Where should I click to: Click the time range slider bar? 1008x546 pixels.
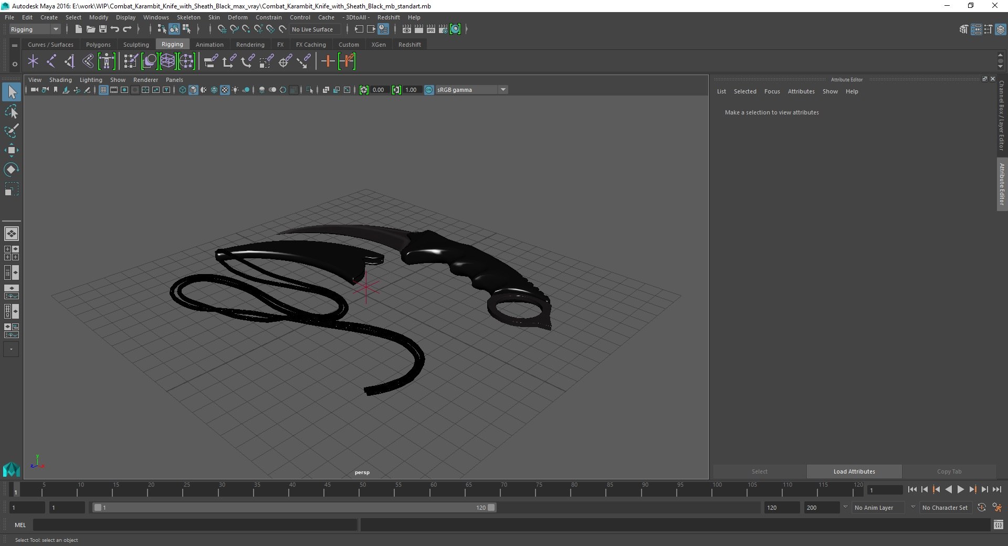(x=294, y=508)
